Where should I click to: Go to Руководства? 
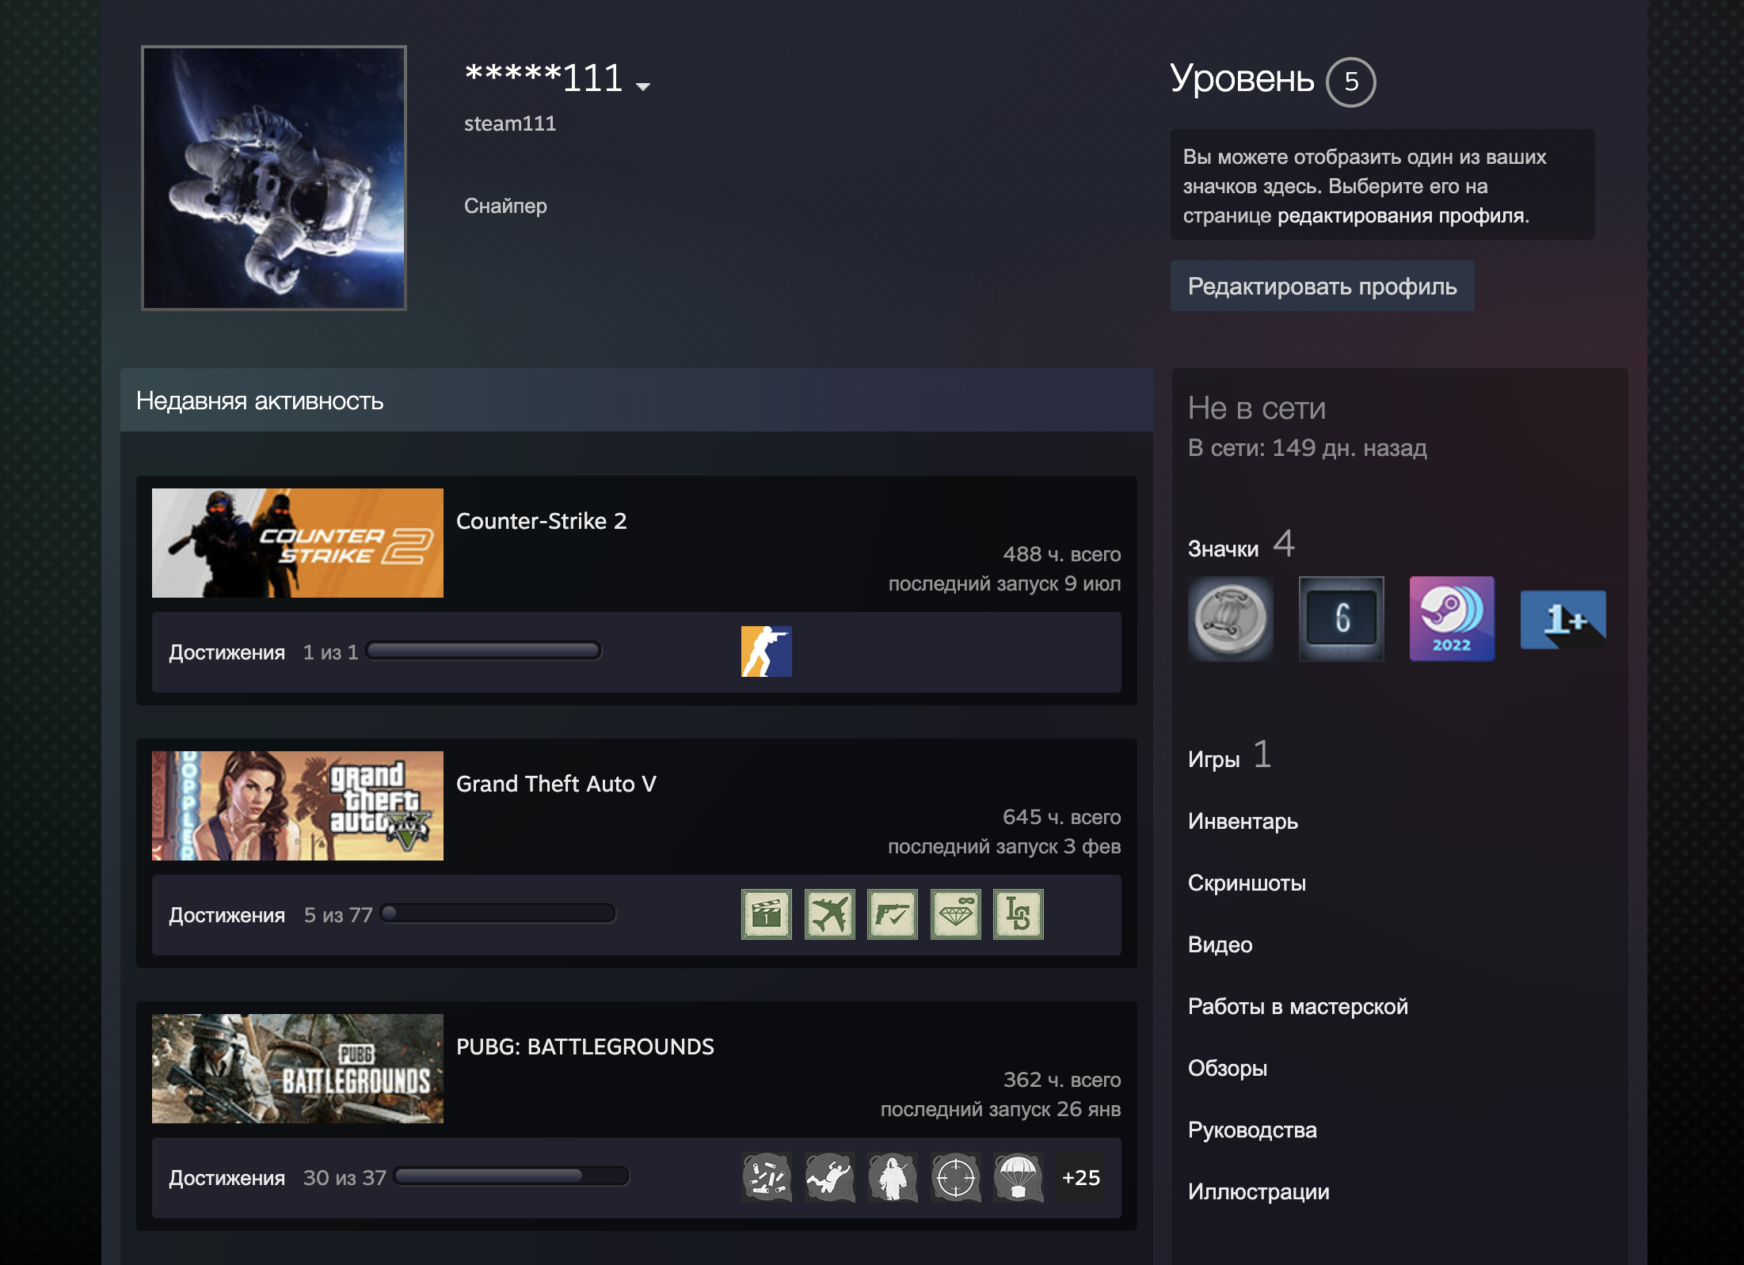point(1252,1130)
